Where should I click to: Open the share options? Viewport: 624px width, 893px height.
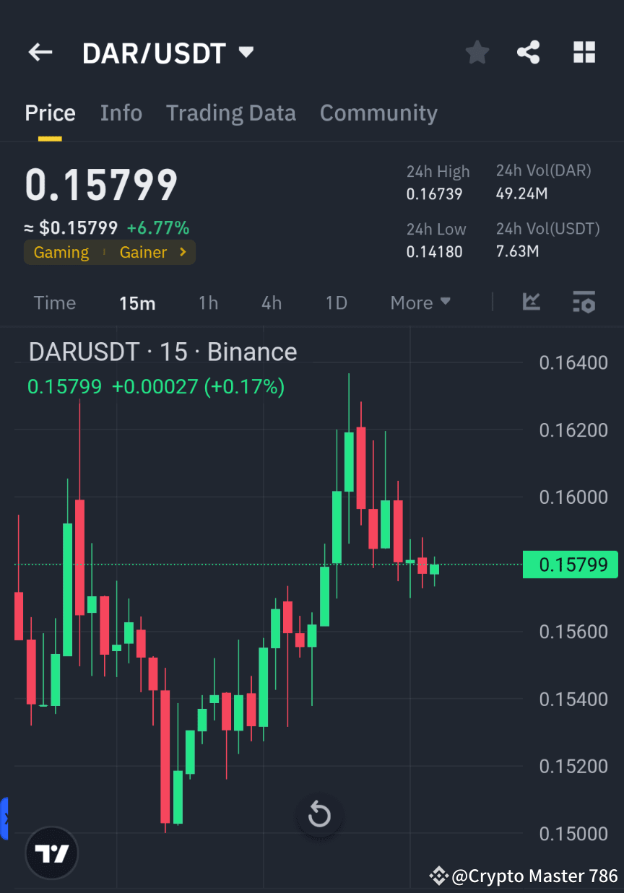(x=529, y=52)
